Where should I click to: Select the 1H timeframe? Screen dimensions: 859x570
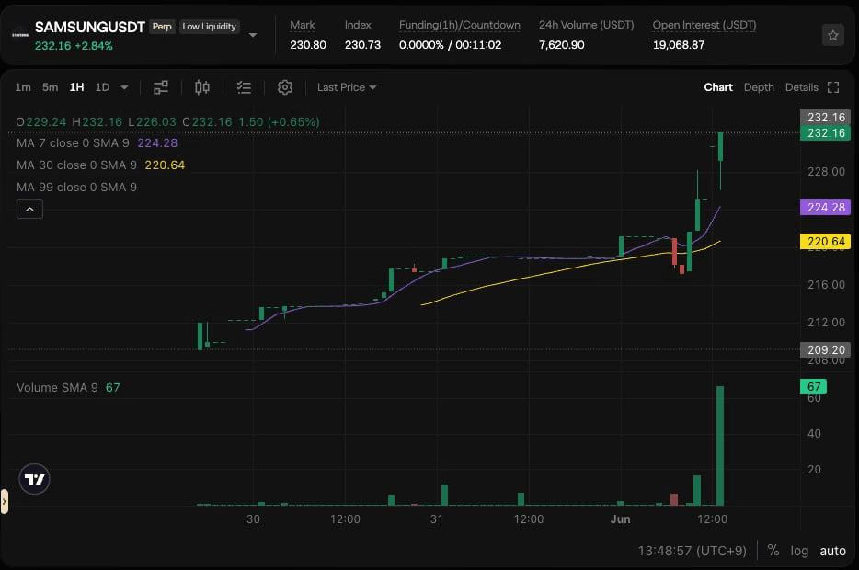pos(76,87)
